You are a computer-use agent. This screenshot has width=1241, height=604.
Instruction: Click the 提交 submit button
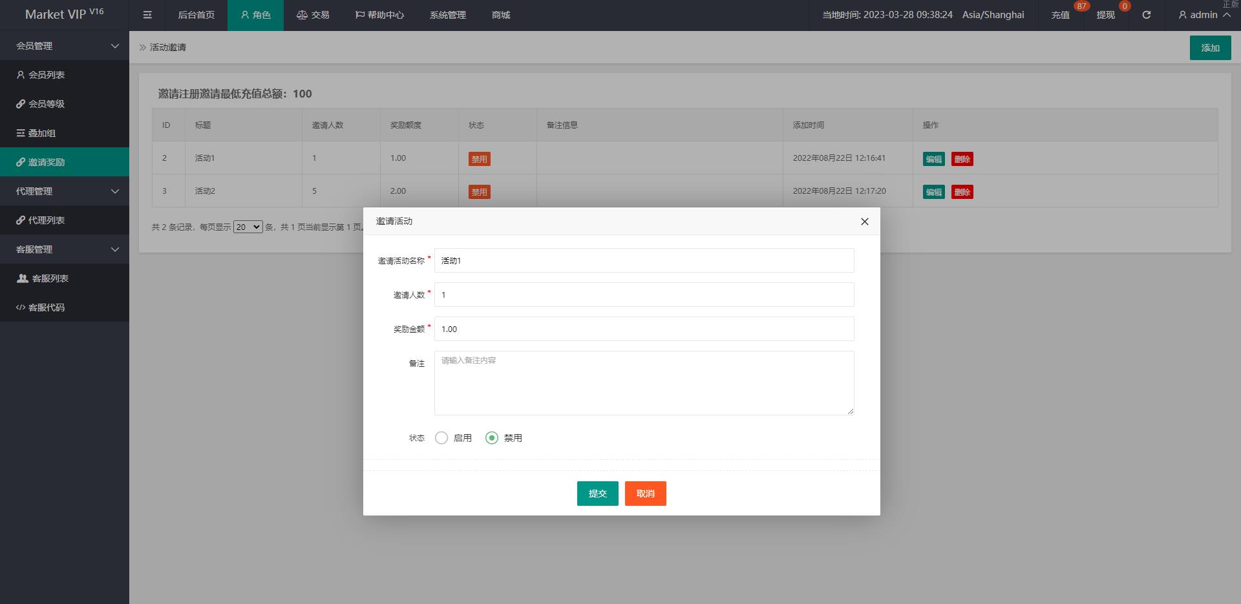(x=597, y=494)
